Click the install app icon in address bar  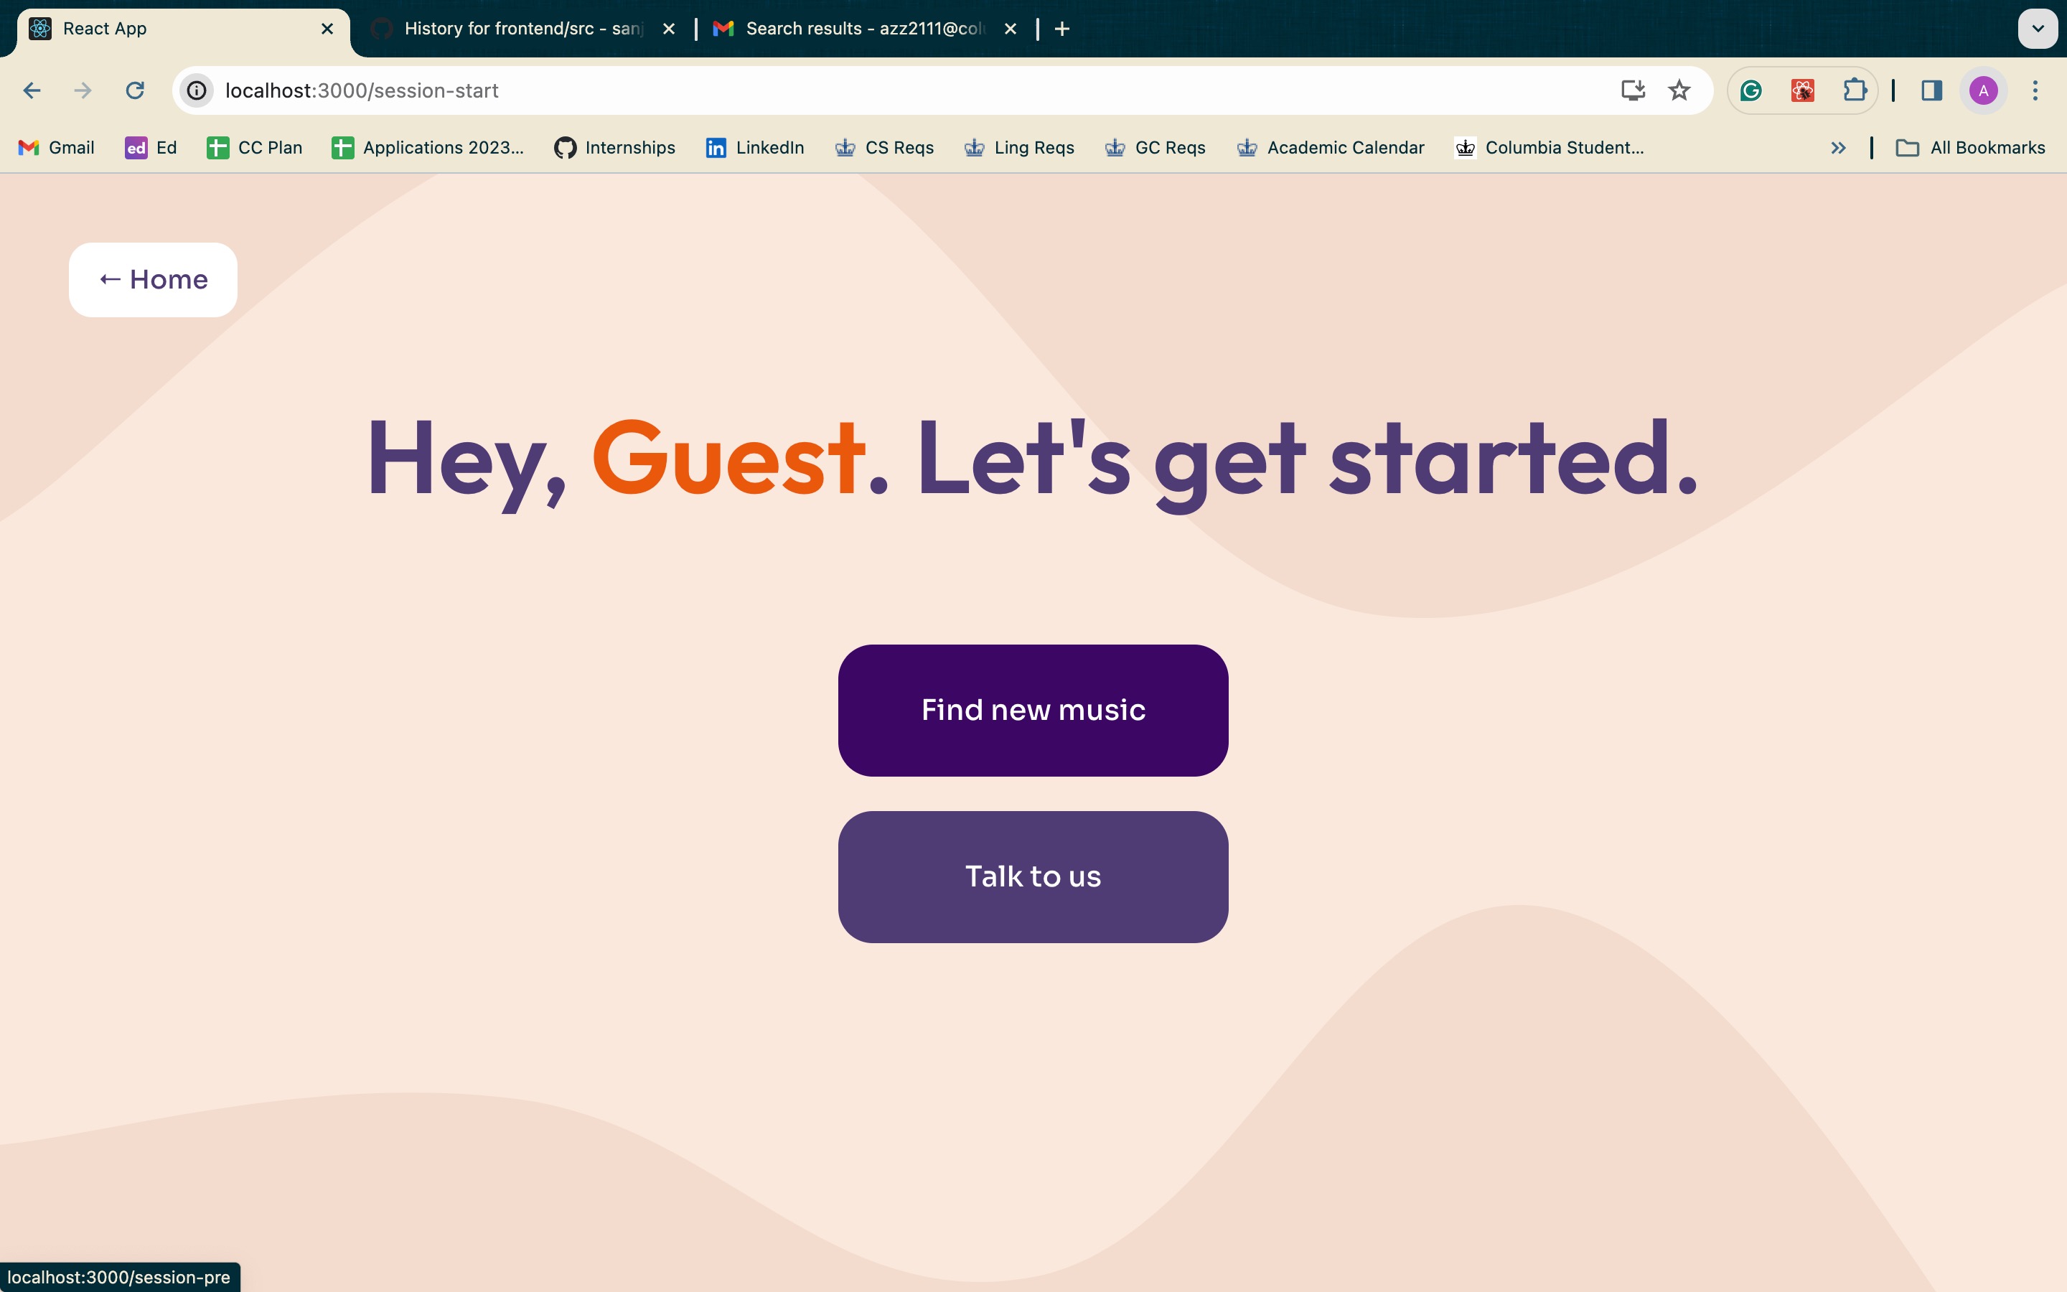pos(1632,90)
